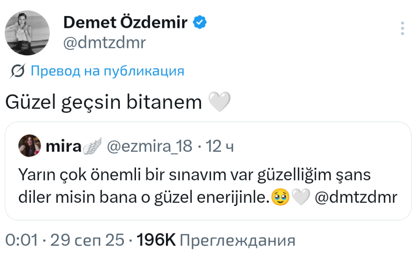Open Demet Özdemir's profile picture
This screenshot has height=256, width=414.
point(27,32)
